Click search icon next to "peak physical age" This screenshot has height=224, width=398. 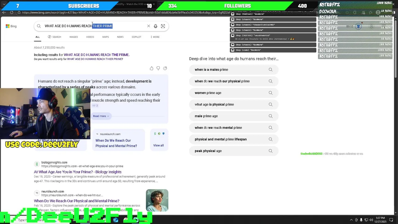tap(271, 151)
